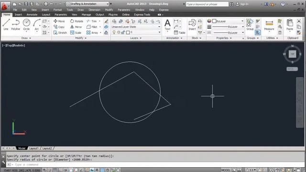Click the Save quick-access icon
The width and height of the screenshot is (306, 172).
pos(26,4)
